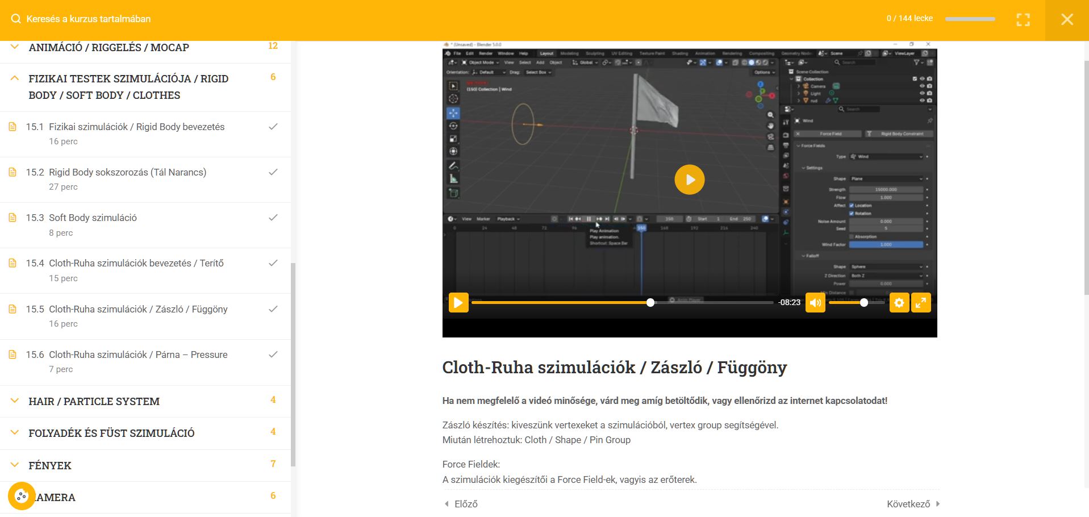Toggle completion checkmark for lesson 15.4
This screenshot has height=517, width=1089.
tap(273, 263)
